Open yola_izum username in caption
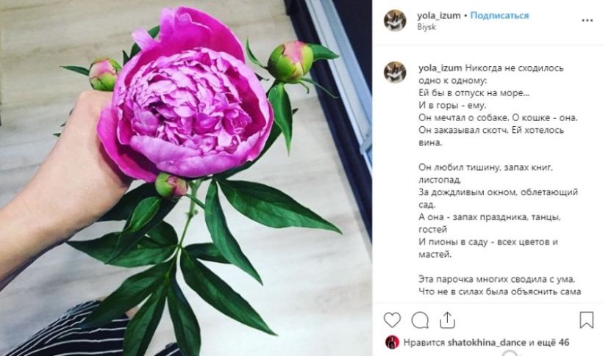 click(x=440, y=68)
